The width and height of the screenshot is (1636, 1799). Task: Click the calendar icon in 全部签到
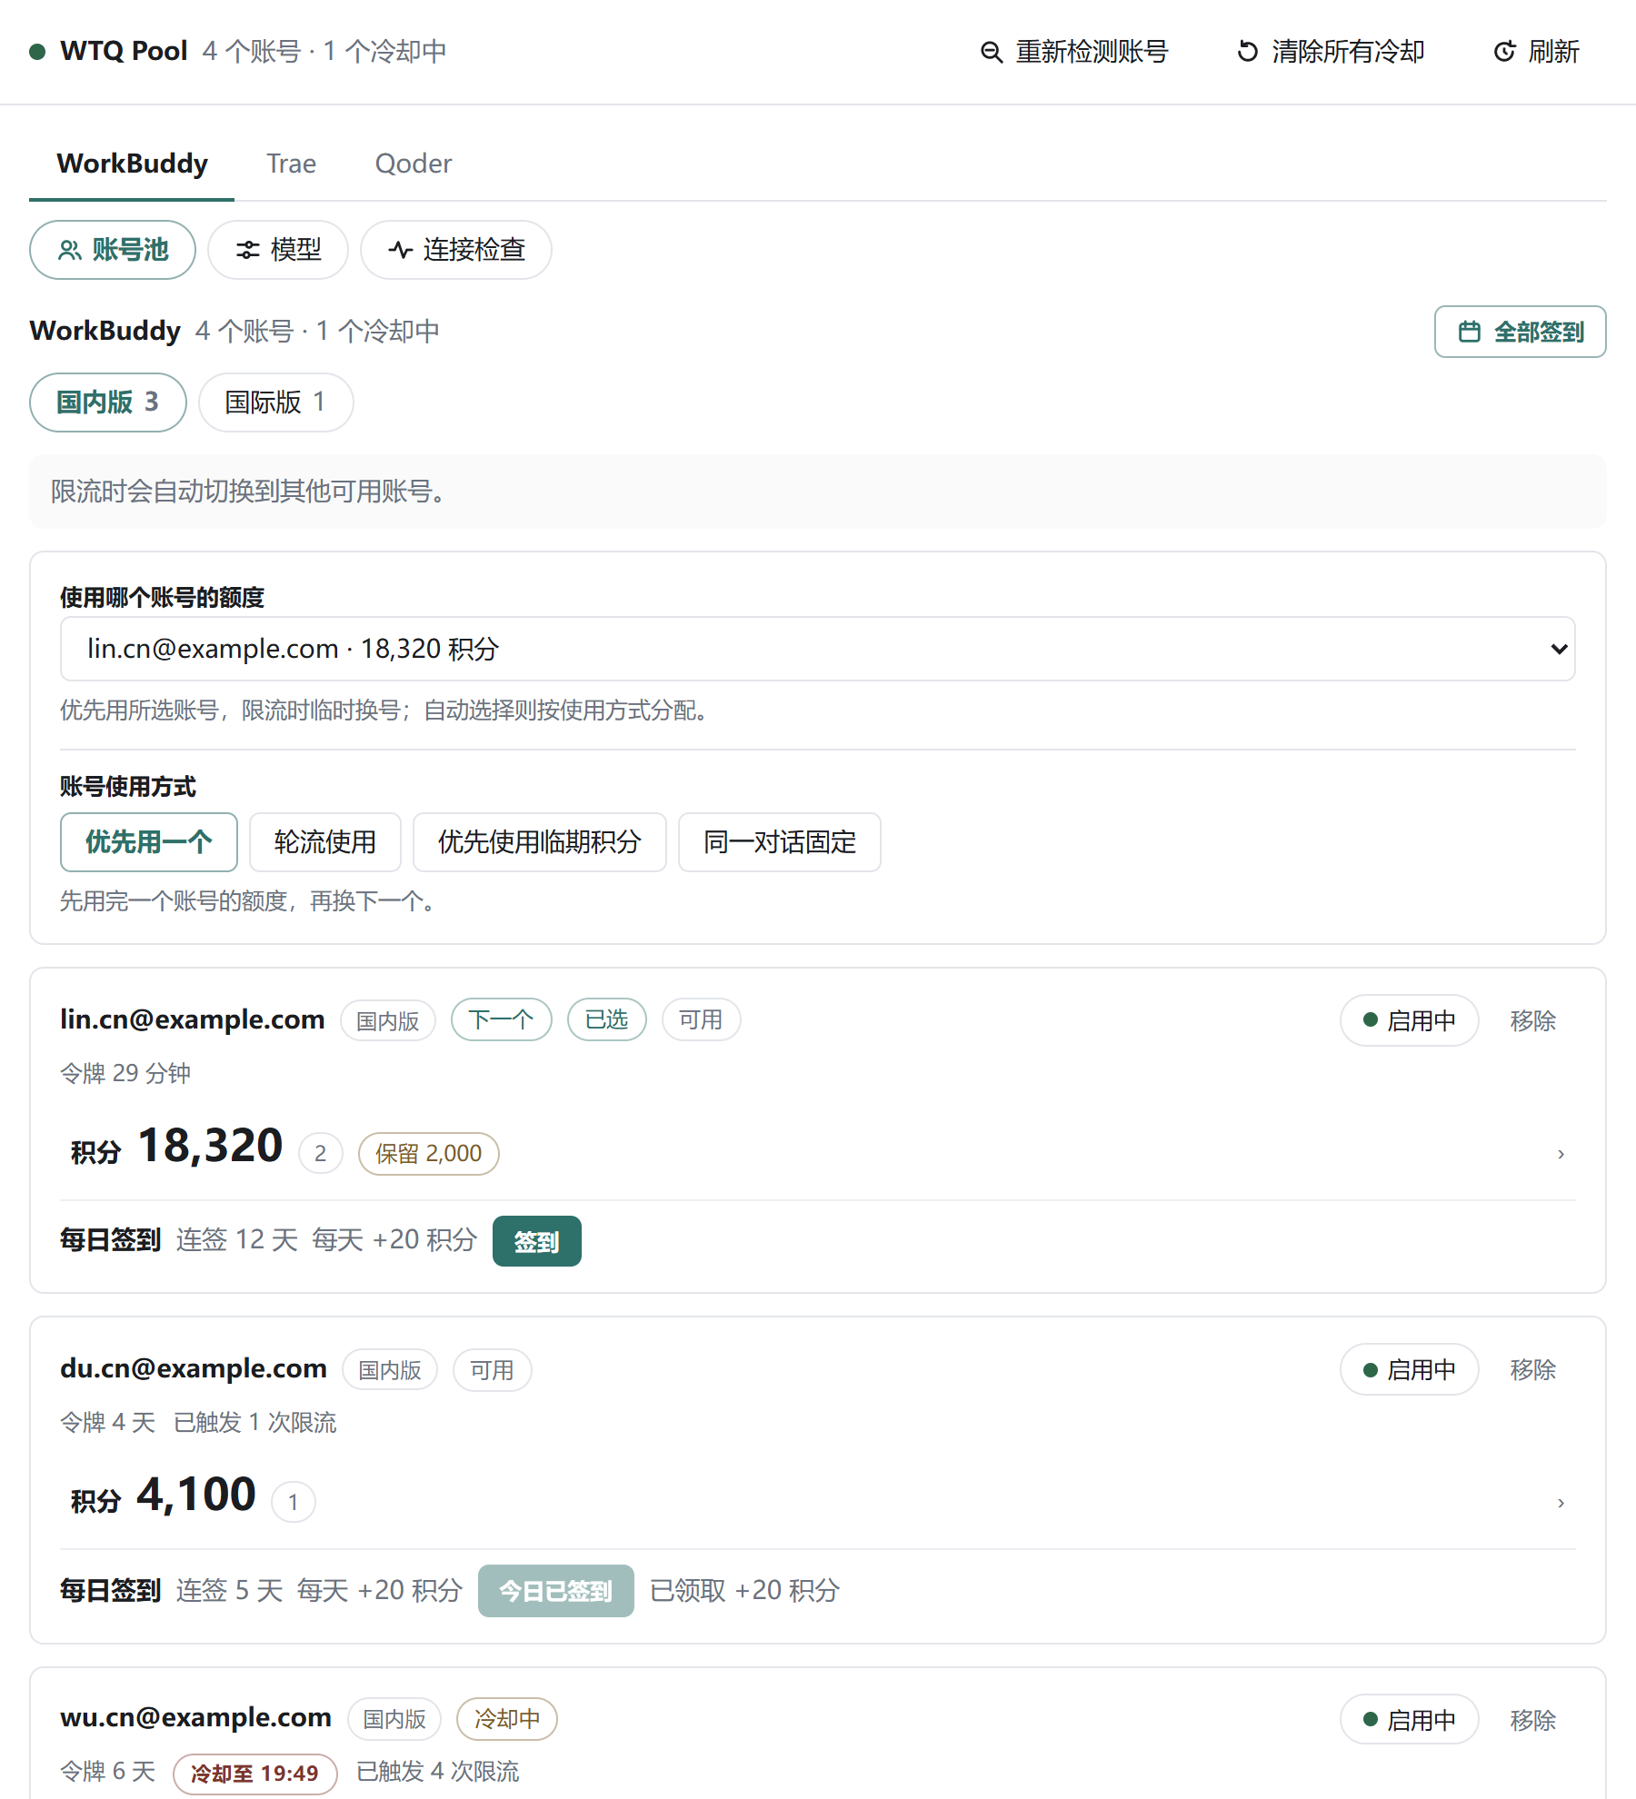pyautogui.click(x=1470, y=332)
